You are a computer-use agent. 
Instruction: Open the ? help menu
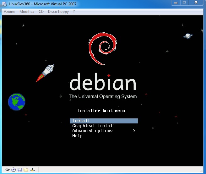click(74, 12)
